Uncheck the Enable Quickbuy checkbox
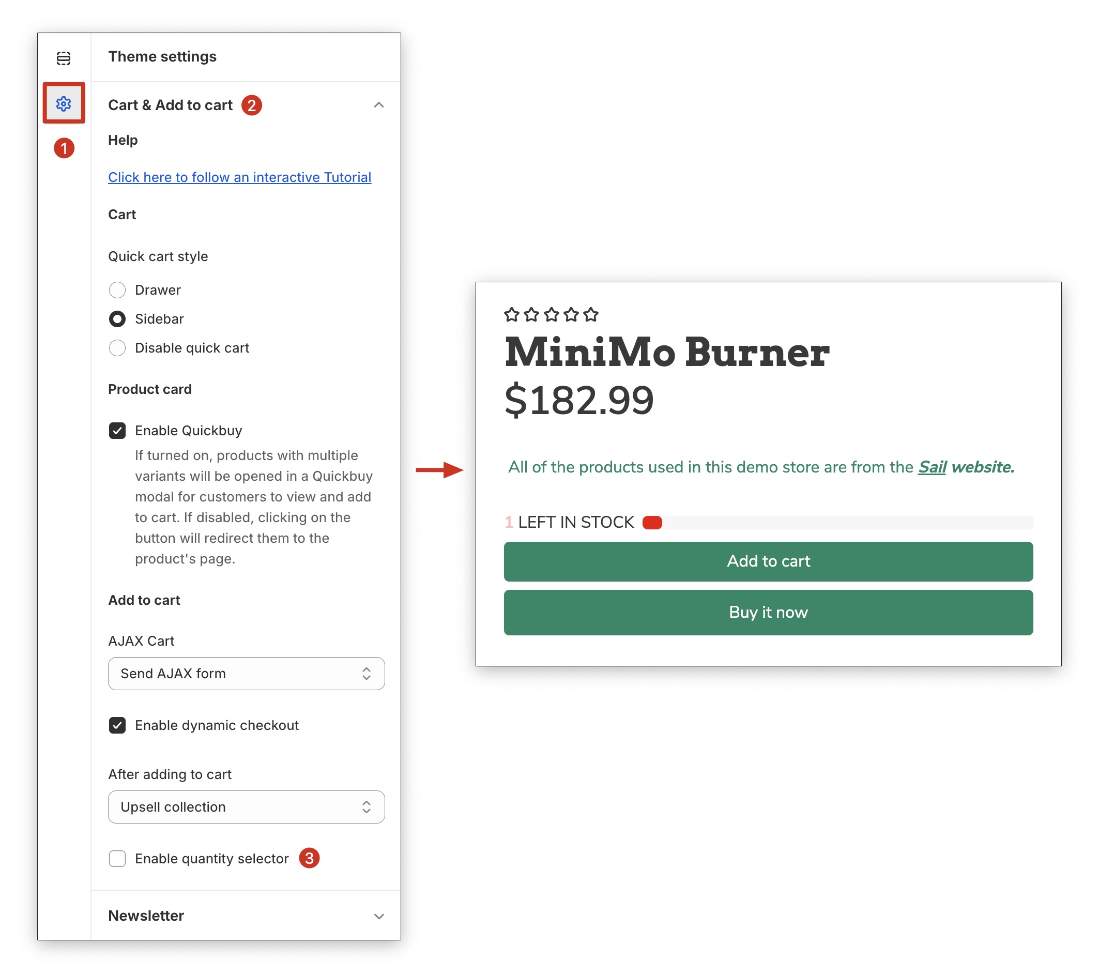The height and width of the screenshot is (975, 1099). [117, 431]
